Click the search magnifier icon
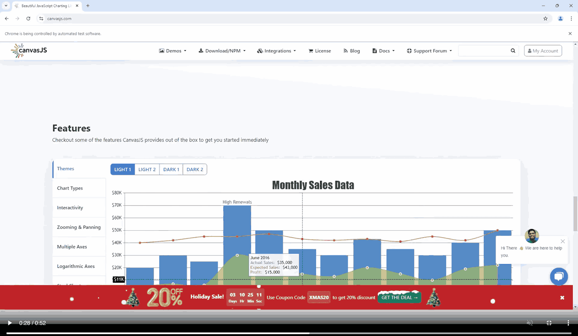Image resolution: width=578 pixels, height=336 pixels. (513, 51)
